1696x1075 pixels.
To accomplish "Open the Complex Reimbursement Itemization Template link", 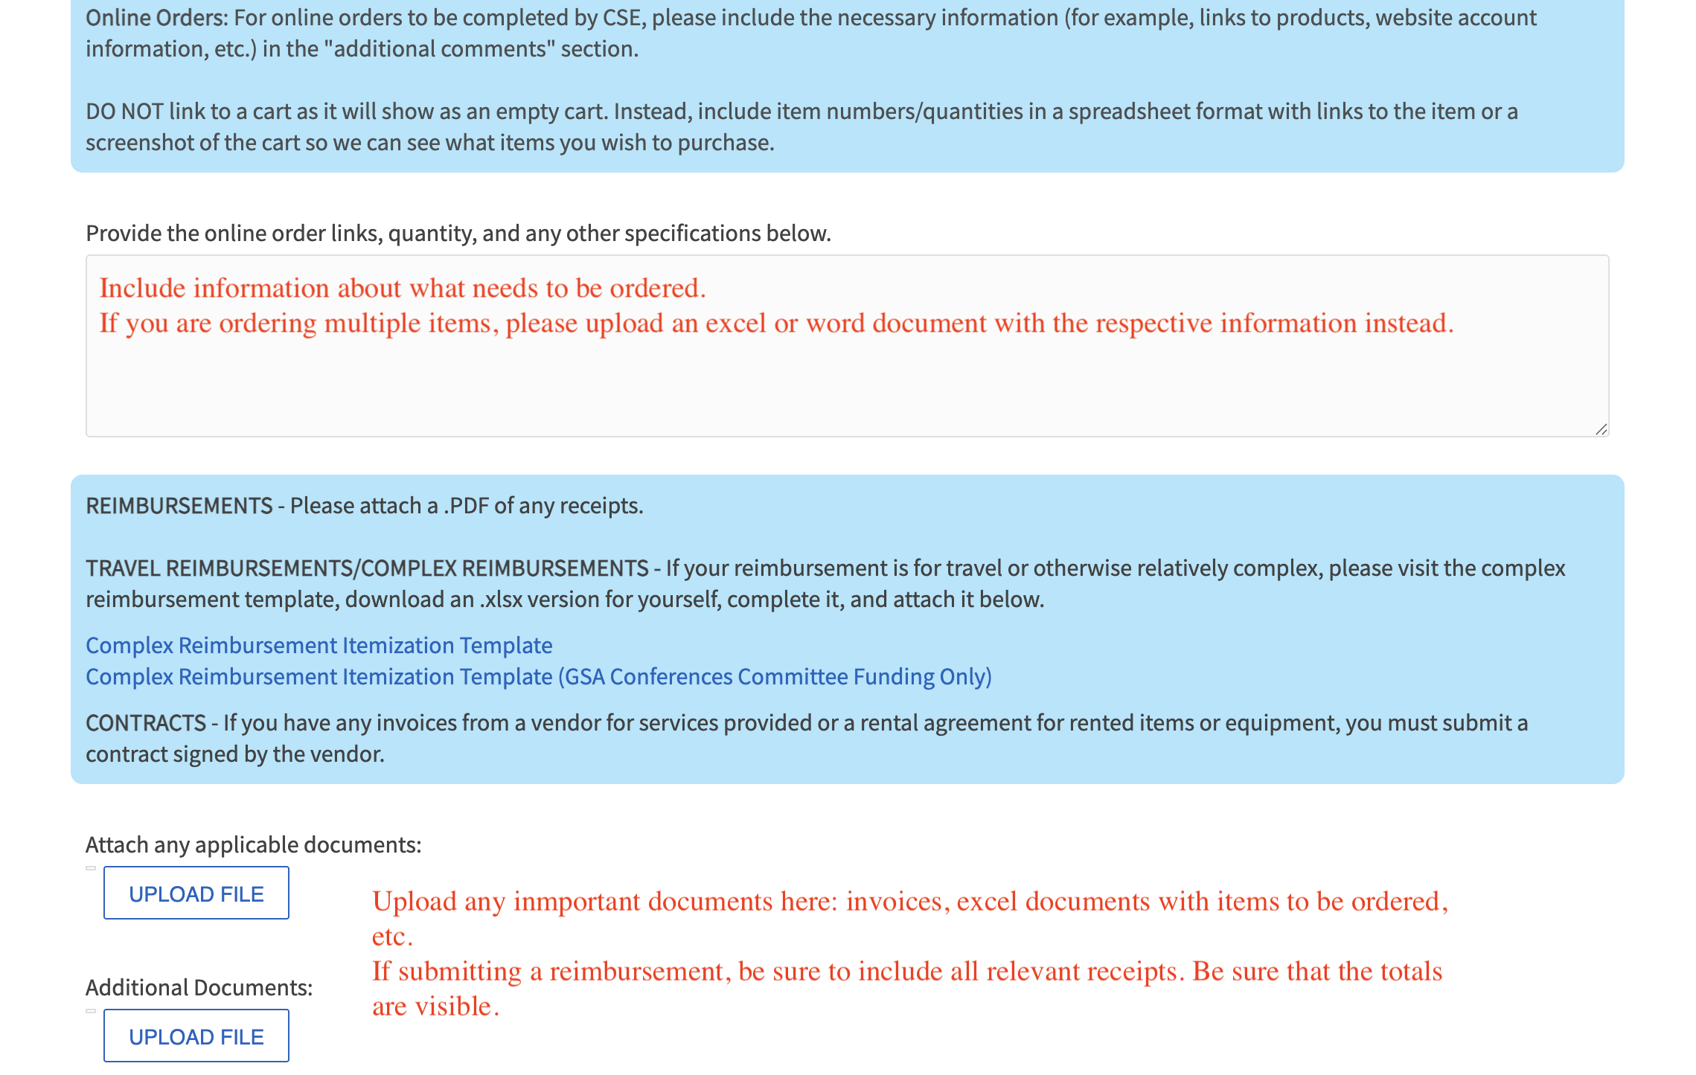I will click(x=319, y=645).
